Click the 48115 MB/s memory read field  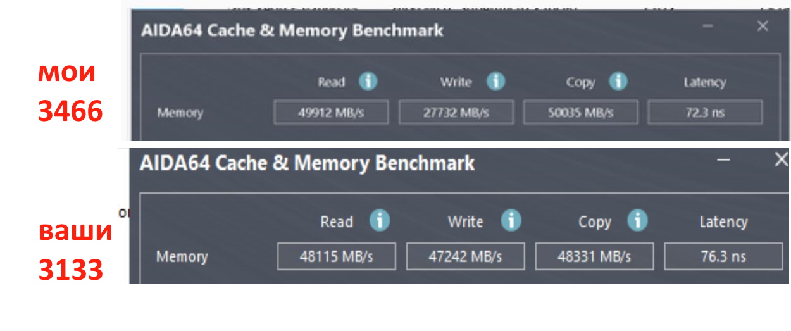click(336, 256)
